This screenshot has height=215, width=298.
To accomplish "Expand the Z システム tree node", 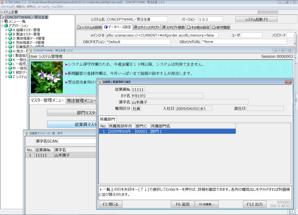I will [6, 77].
